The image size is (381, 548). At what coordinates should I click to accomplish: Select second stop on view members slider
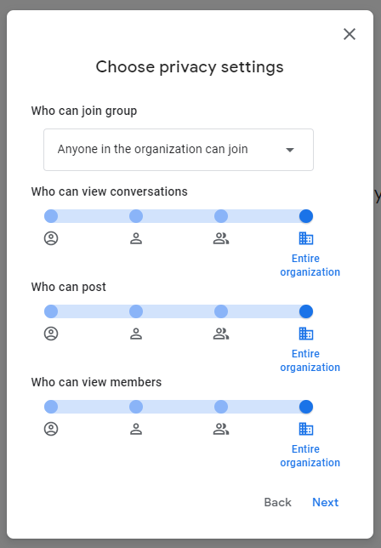[x=136, y=407]
